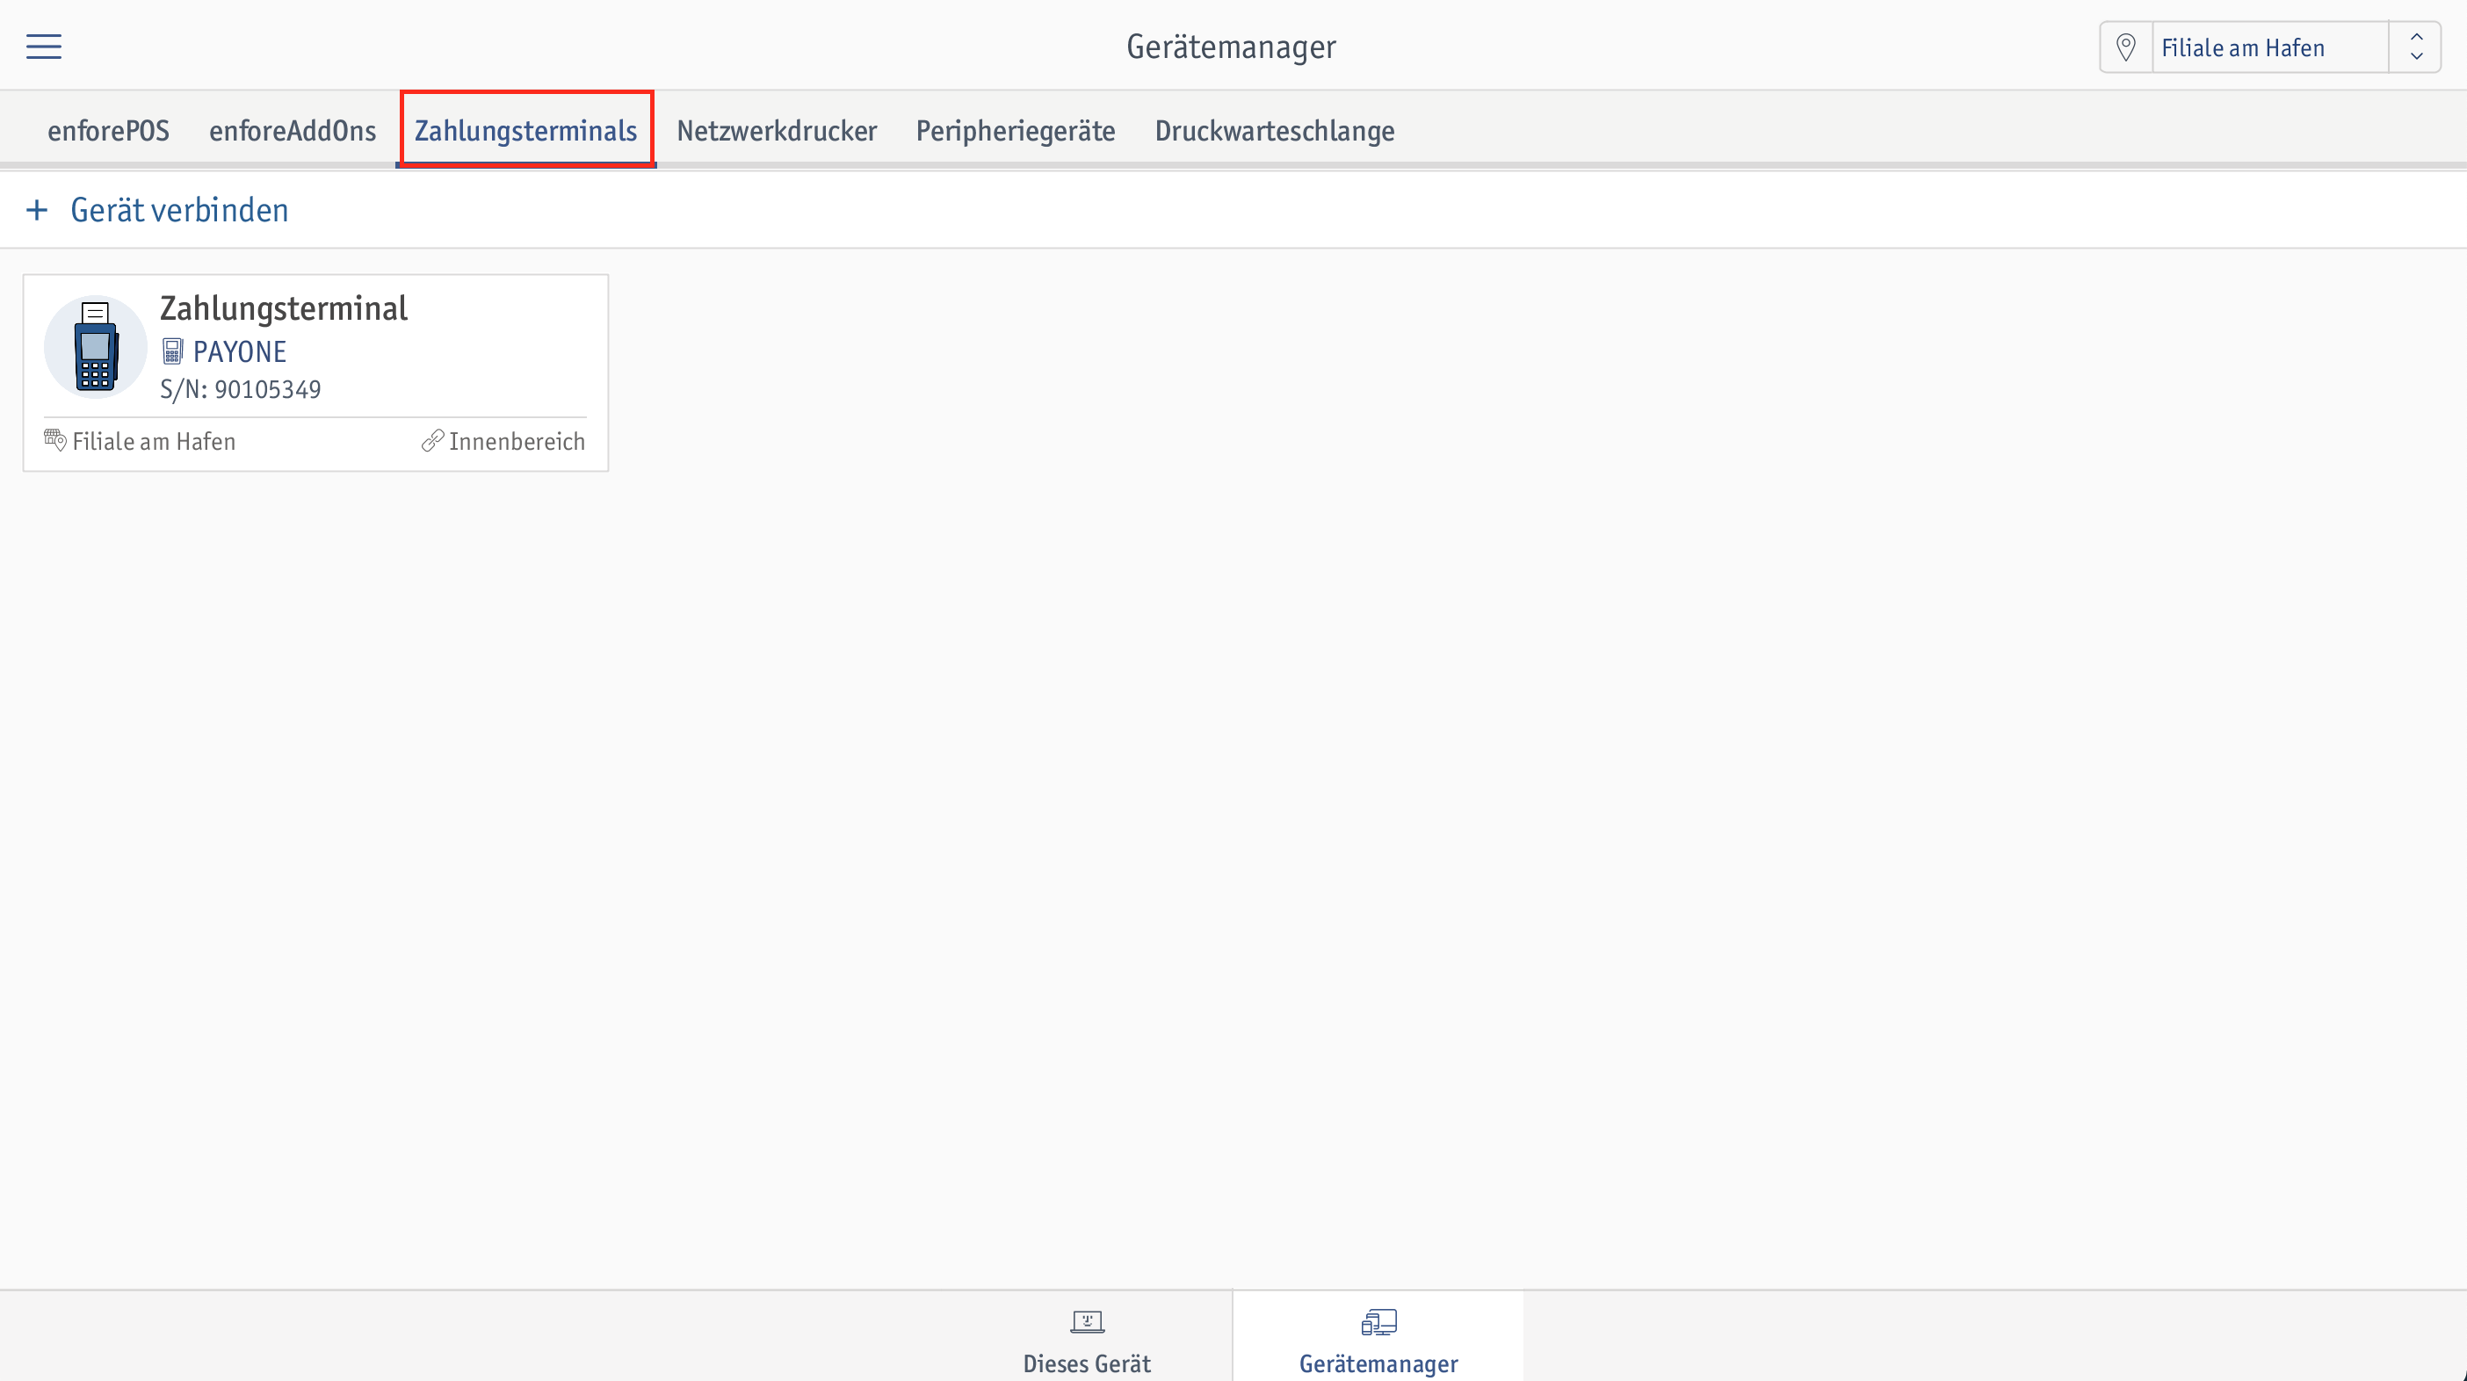Click the serial number S/N: 90105349
This screenshot has width=2467, height=1381.
coord(241,390)
